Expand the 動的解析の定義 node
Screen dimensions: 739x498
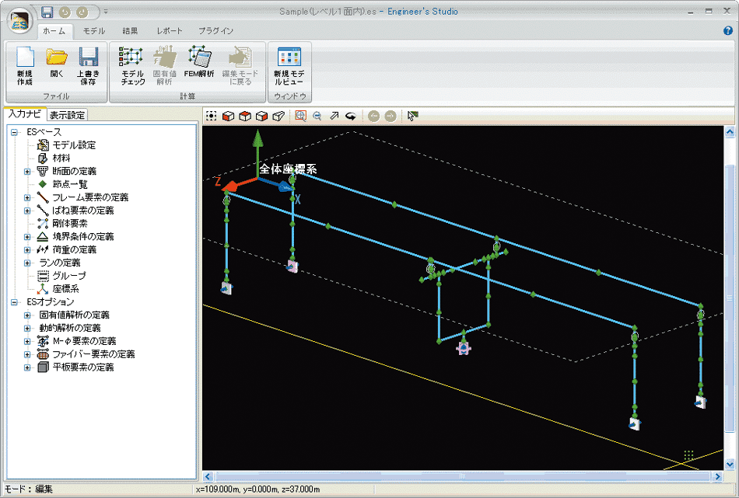point(27,329)
